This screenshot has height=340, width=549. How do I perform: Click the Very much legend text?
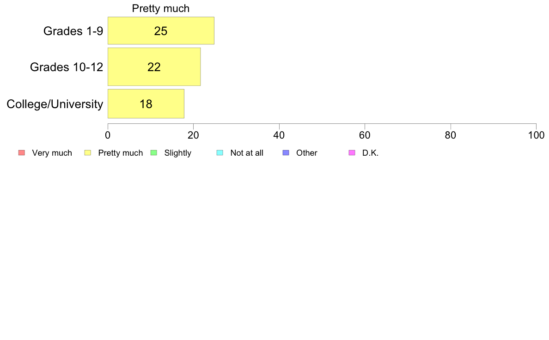point(52,153)
